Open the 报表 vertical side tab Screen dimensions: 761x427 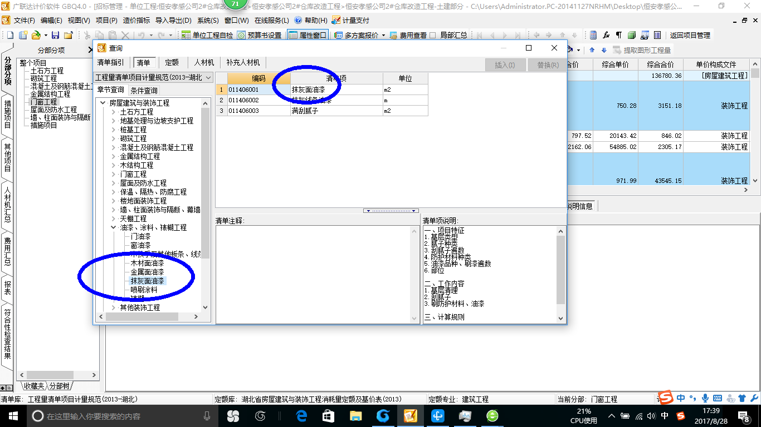7,287
